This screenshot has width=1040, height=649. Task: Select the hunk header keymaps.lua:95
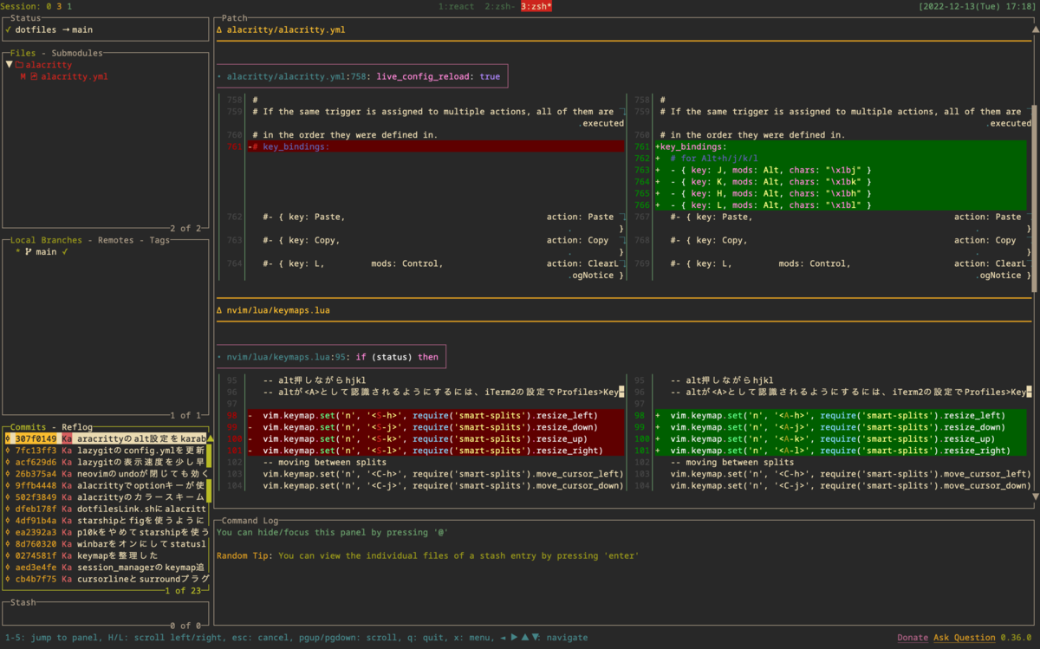331,356
